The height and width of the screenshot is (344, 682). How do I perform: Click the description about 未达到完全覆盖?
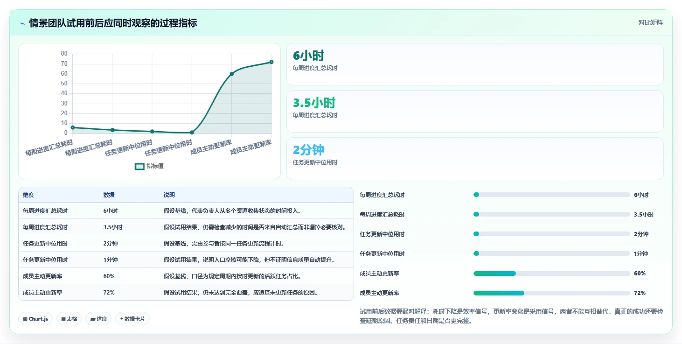[241, 293]
